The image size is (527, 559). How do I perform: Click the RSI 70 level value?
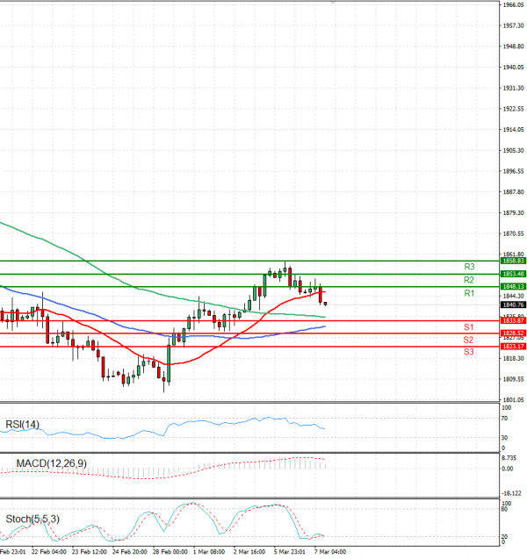(x=504, y=419)
